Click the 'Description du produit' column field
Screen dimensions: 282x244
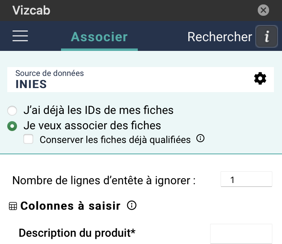pyautogui.click(x=241, y=233)
